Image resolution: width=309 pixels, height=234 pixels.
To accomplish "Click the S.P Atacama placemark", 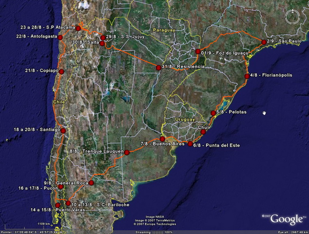I will coord(78,28).
